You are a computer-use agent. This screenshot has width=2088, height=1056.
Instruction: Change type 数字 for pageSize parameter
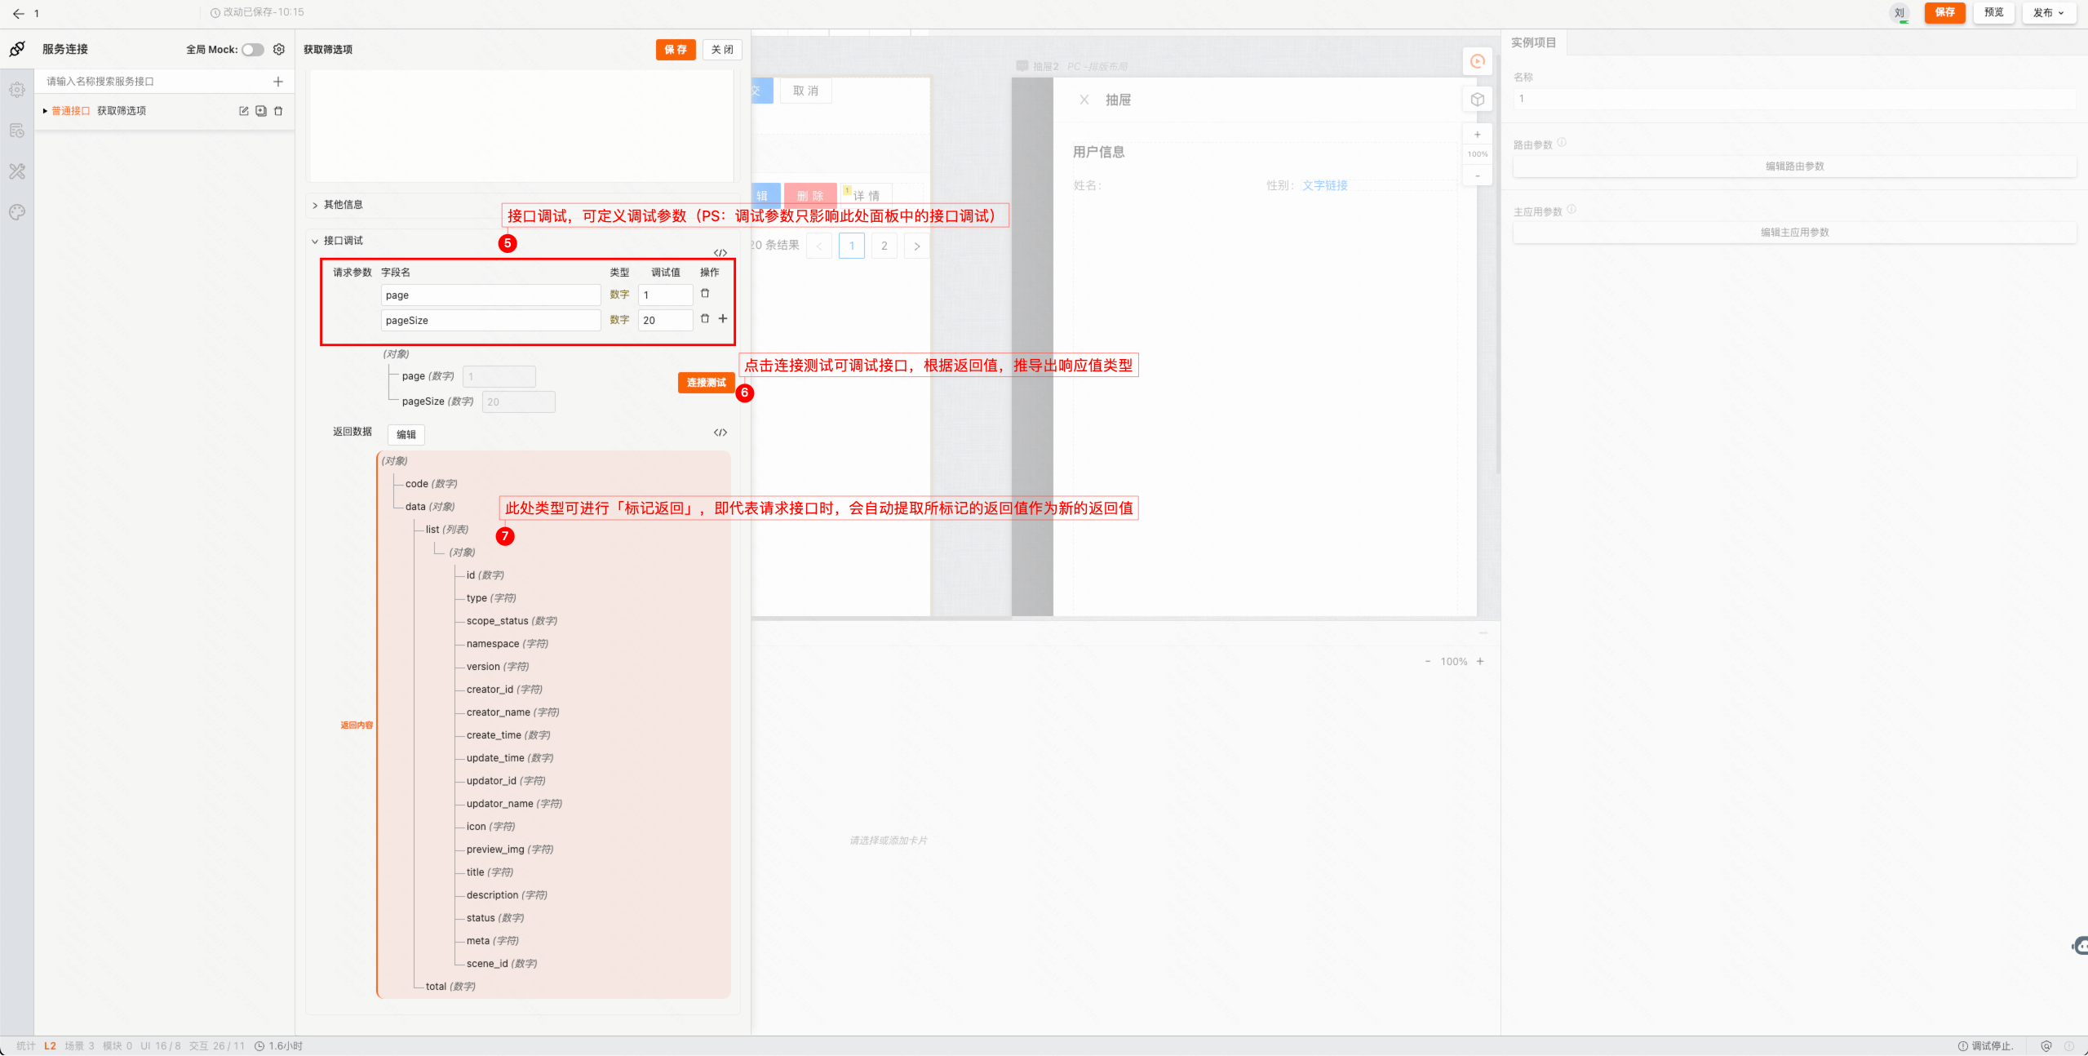point(619,321)
